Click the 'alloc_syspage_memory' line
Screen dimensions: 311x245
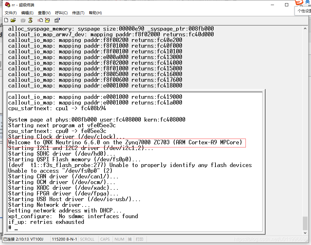[x=111, y=29]
